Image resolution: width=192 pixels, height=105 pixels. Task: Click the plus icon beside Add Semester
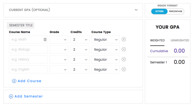tap(11, 96)
